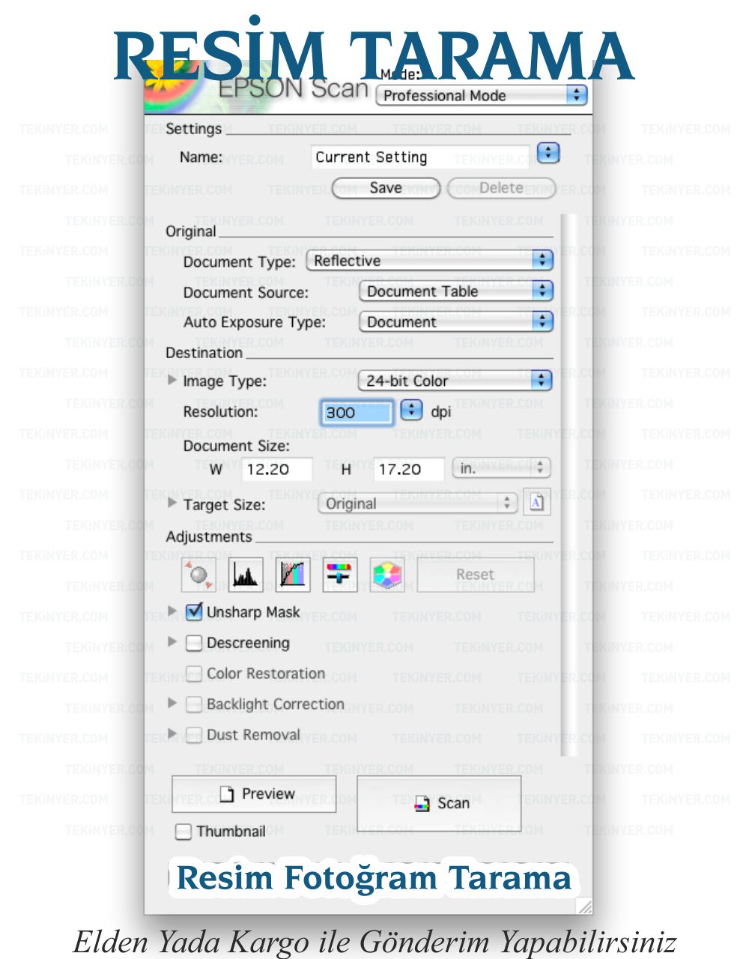Open the Color Palette tool
The height and width of the screenshot is (959, 749).
[387, 575]
